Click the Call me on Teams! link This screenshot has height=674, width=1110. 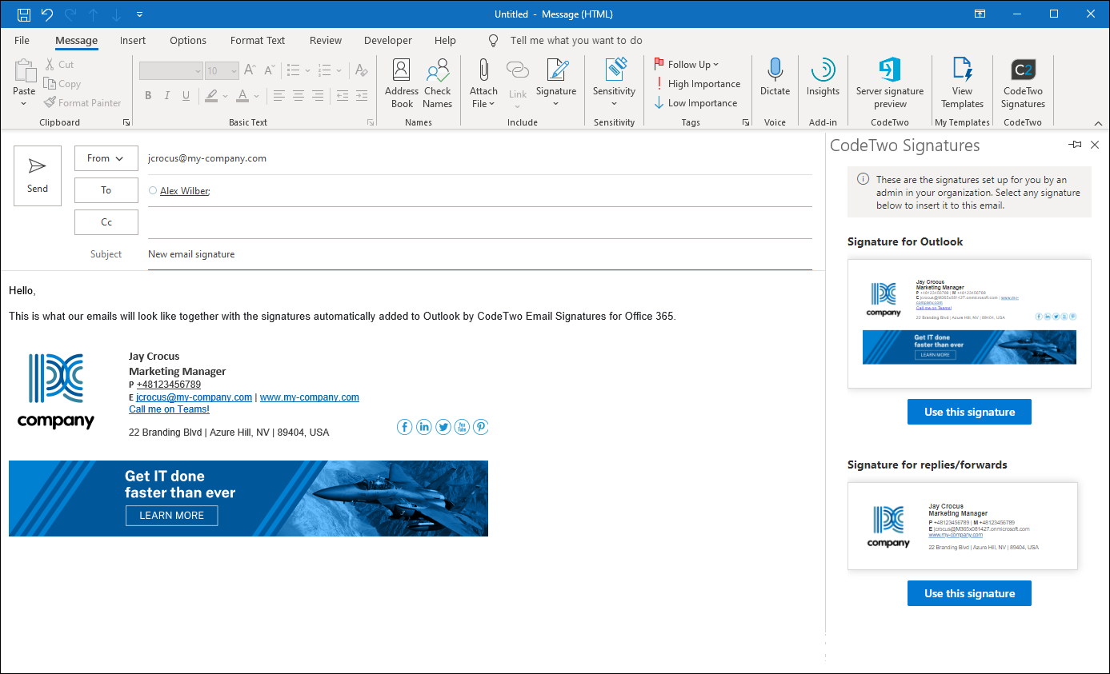[x=169, y=409]
